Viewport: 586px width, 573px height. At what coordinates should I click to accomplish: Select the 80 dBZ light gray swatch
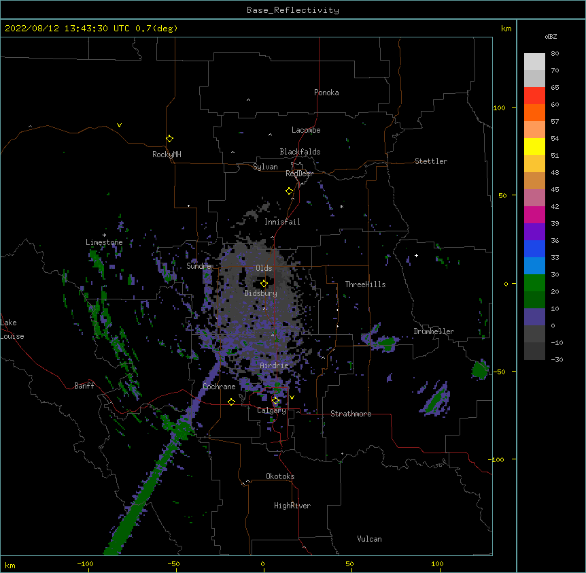point(534,62)
